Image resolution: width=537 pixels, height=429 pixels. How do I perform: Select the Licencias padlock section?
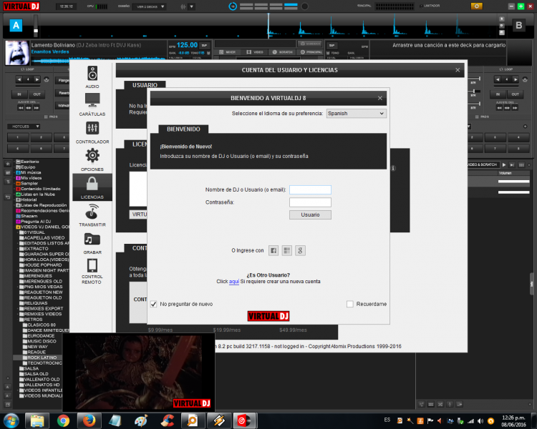92,187
